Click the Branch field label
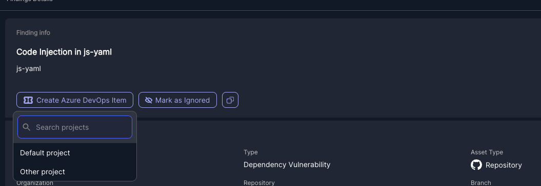The width and height of the screenshot is (541, 186). pos(480,183)
